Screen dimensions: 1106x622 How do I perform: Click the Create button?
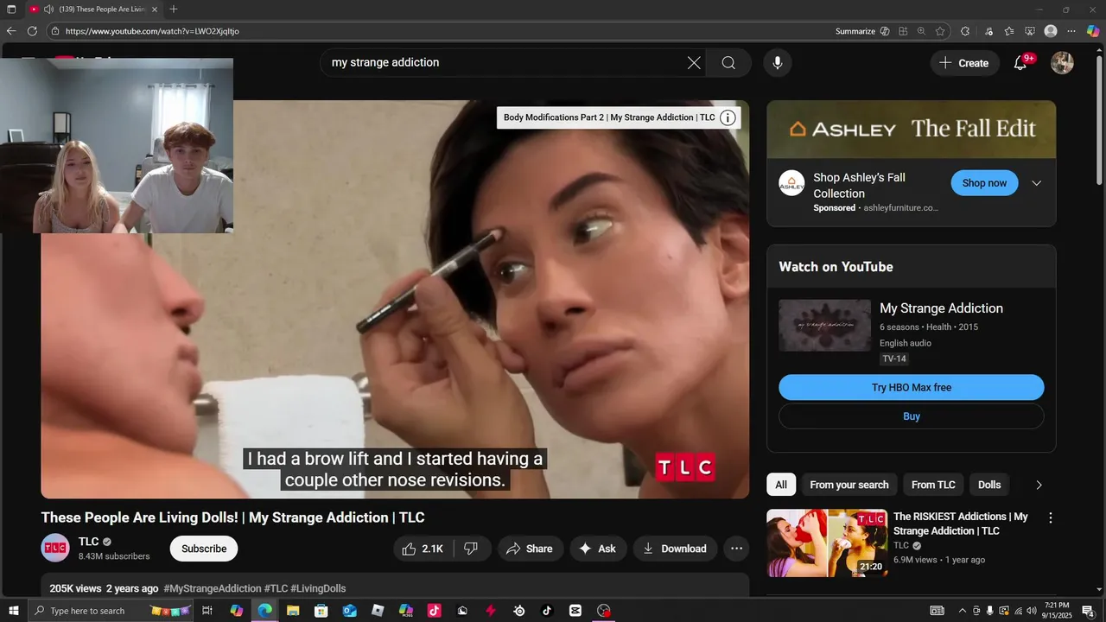963,62
